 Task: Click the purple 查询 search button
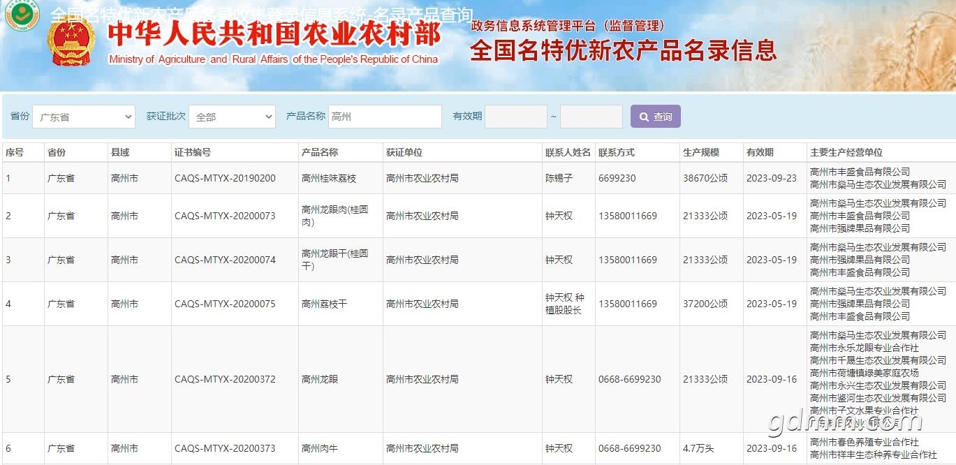[655, 117]
